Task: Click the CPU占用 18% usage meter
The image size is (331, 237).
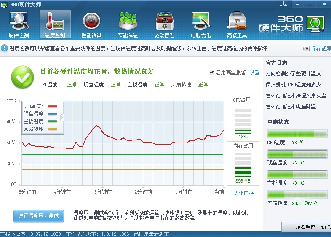Action: coord(243,121)
